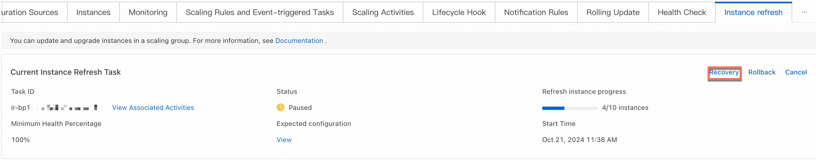Click the refresh instance progress bar
This screenshot has height=160, width=816.
tap(569, 108)
